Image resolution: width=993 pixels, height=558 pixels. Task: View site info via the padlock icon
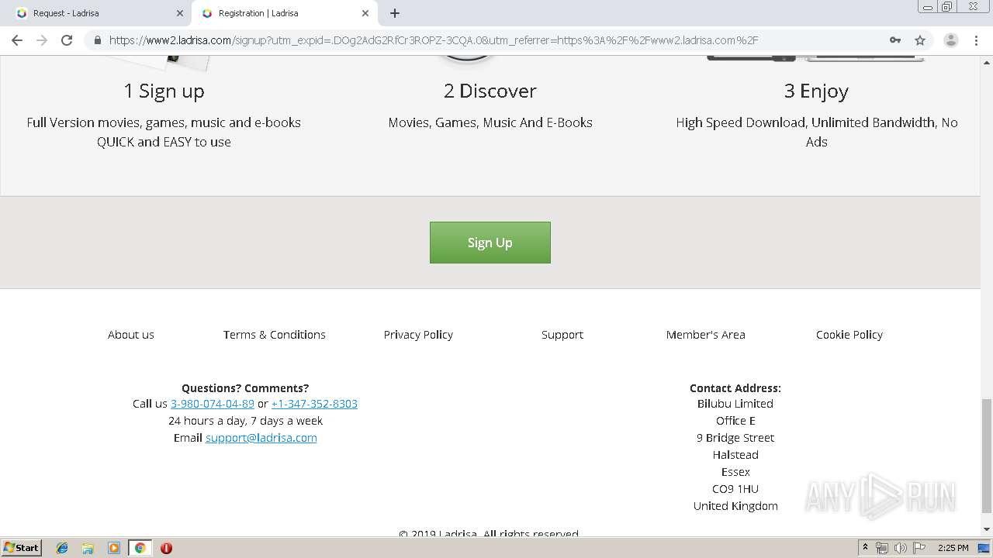pyautogui.click(x=97, y=40)
